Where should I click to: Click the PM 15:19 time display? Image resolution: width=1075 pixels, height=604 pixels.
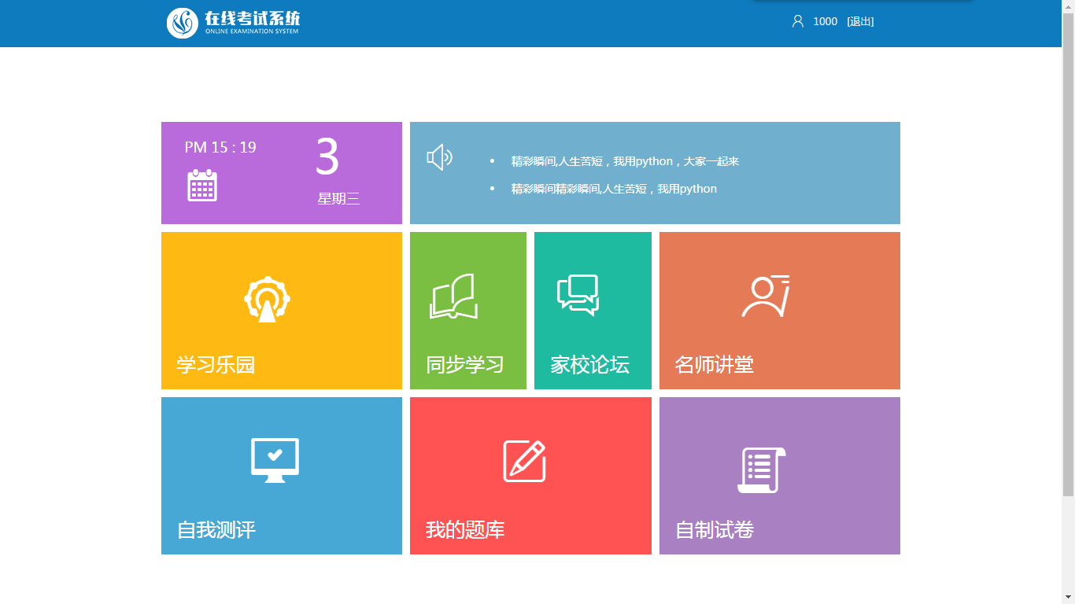[x=220, y=147]
